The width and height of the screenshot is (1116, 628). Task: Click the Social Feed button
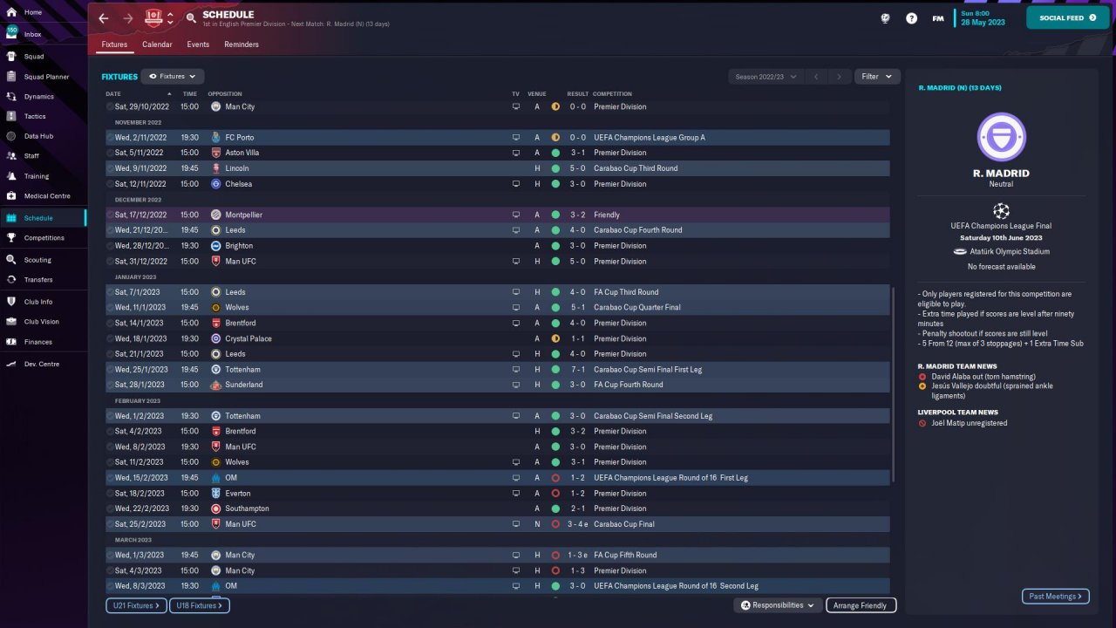[1068, 17]
